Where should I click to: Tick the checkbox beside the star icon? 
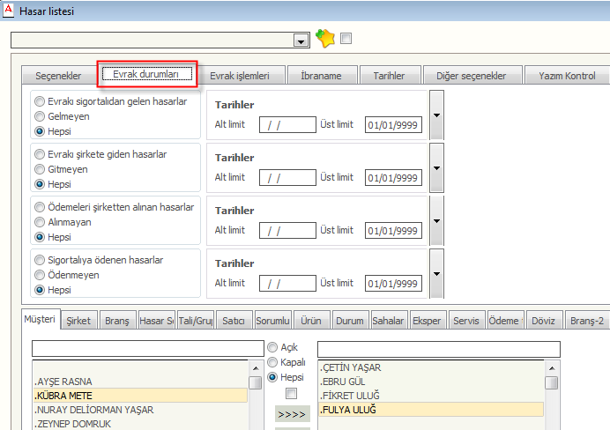point(346,39)
